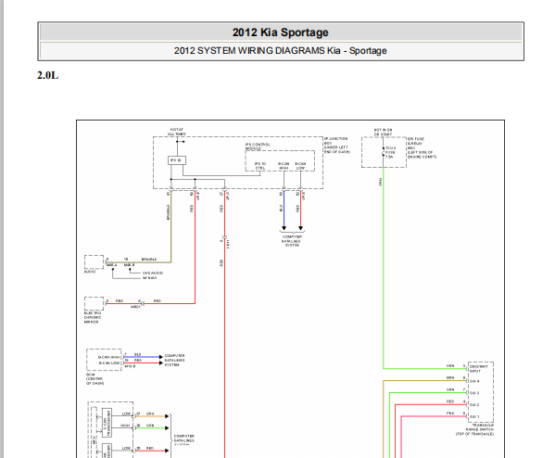Click the "2012 Kia Sportage" title heading
This screenshot has height=458, width=555.
click(281, 32)
